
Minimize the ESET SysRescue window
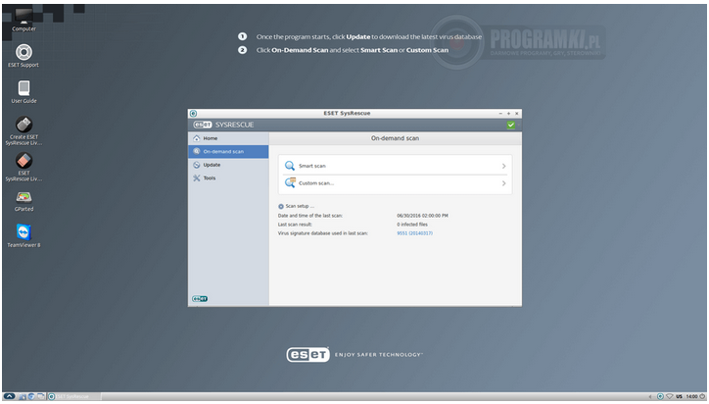pos(500,114)
